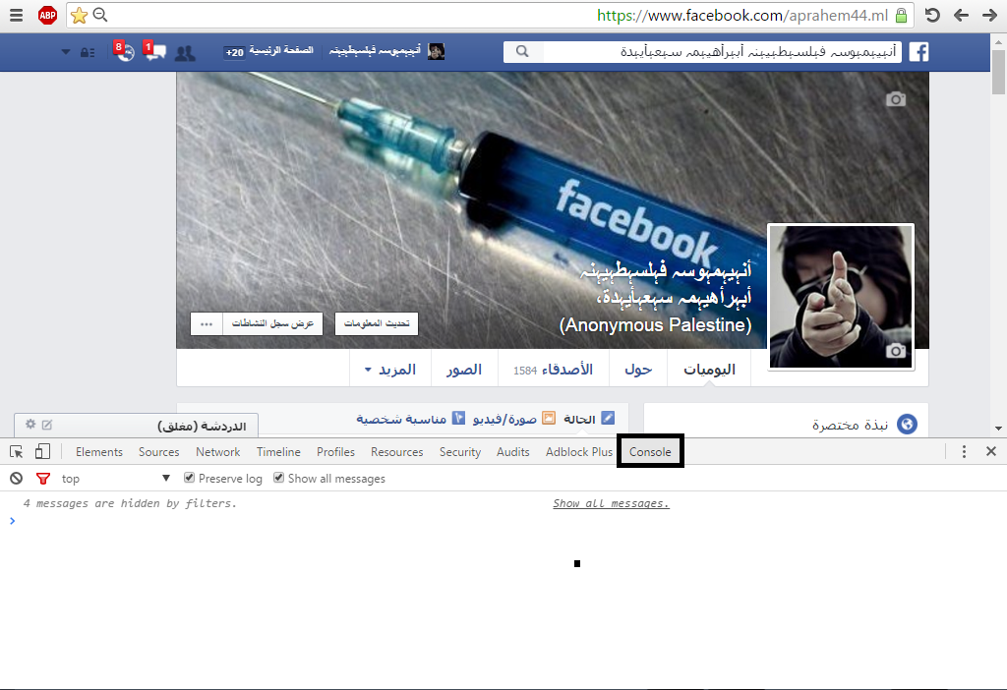This screenshot has width=1007, height=690.
Task: Reload the page
Action: click(932, 16)
